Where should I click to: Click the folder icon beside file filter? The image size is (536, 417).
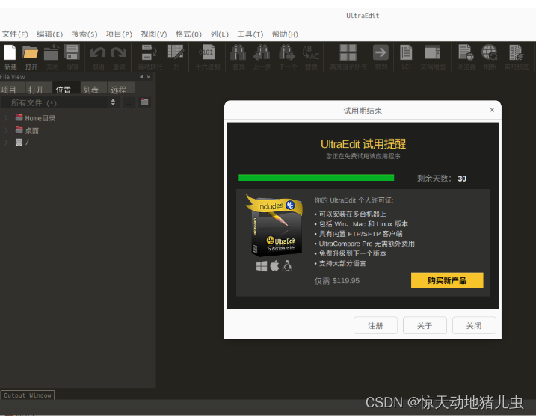(x=144, y=102)
